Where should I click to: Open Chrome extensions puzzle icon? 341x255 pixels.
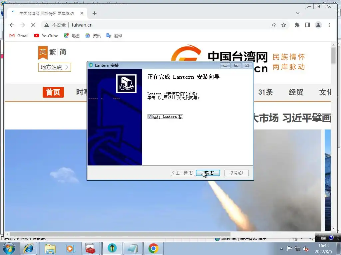coord(297,25)
